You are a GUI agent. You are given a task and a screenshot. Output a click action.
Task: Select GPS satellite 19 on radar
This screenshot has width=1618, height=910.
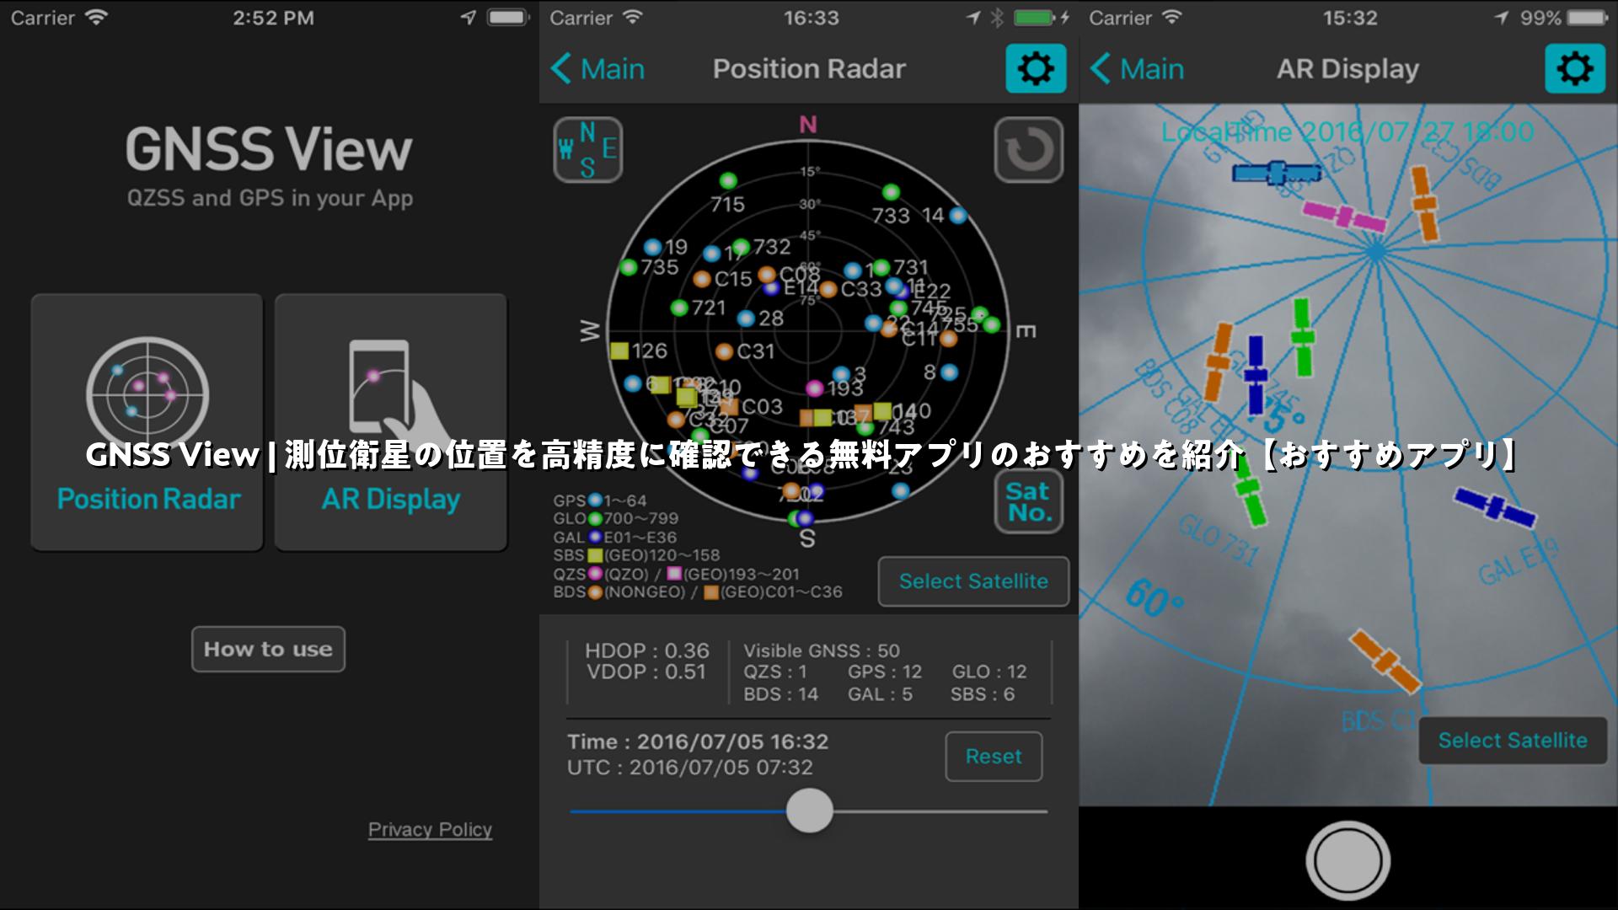[x=652, y=248]
